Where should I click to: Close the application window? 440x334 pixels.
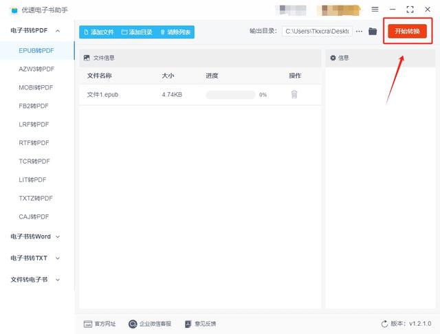[x=428, y=9]
